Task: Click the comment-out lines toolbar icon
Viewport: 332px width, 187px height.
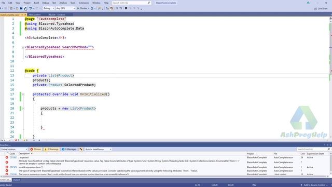Action: click(x=117, y=8)
